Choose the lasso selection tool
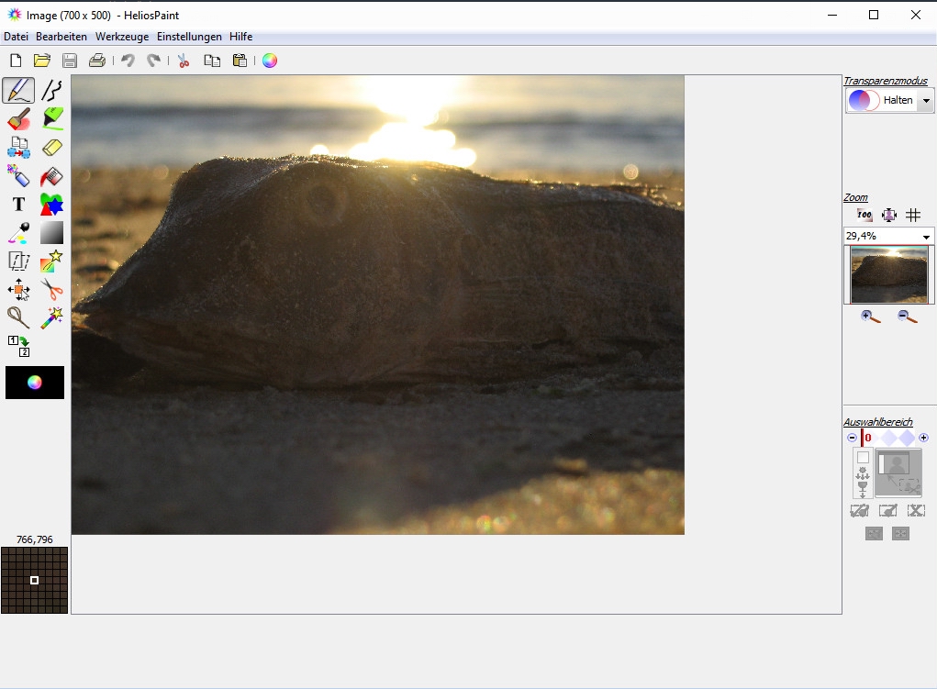Screen dimensions: 937x689 18,318
